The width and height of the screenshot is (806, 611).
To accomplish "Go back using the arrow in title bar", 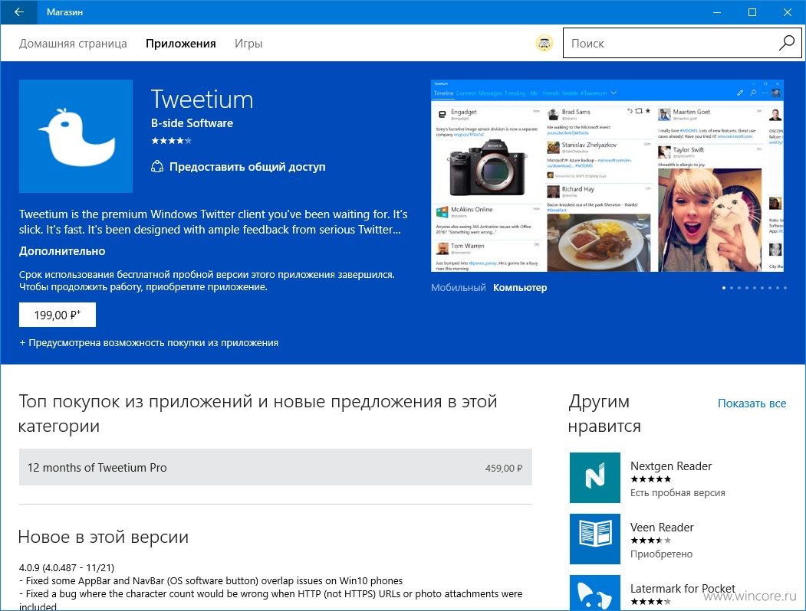I will [x=19, y=11].
